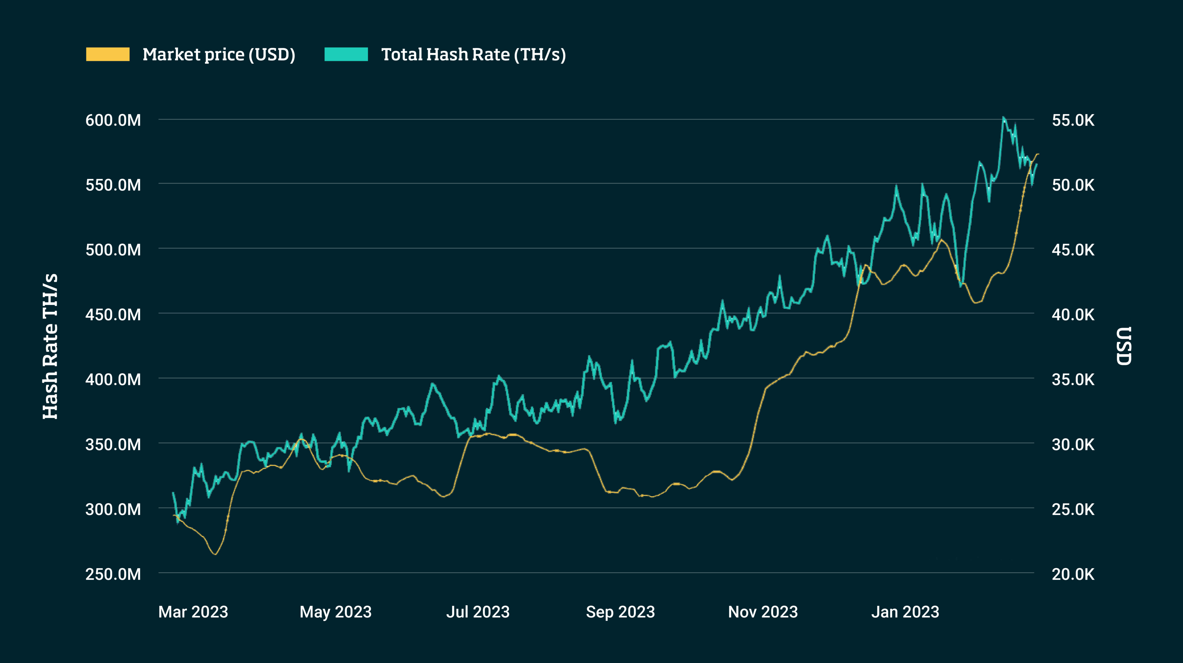The height and width of the screenshot is (663, 1183).
Task: Click the Hash Rate TH/s axis title
Action: pyautogui.click(x=50, y=346)
